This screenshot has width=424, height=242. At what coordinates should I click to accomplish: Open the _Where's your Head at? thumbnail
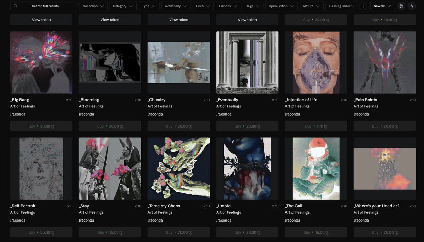tap(385, 169)
